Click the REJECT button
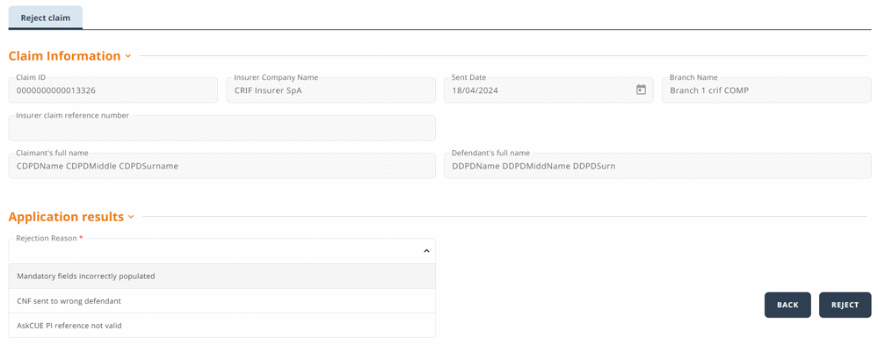 tap(845, 305)
